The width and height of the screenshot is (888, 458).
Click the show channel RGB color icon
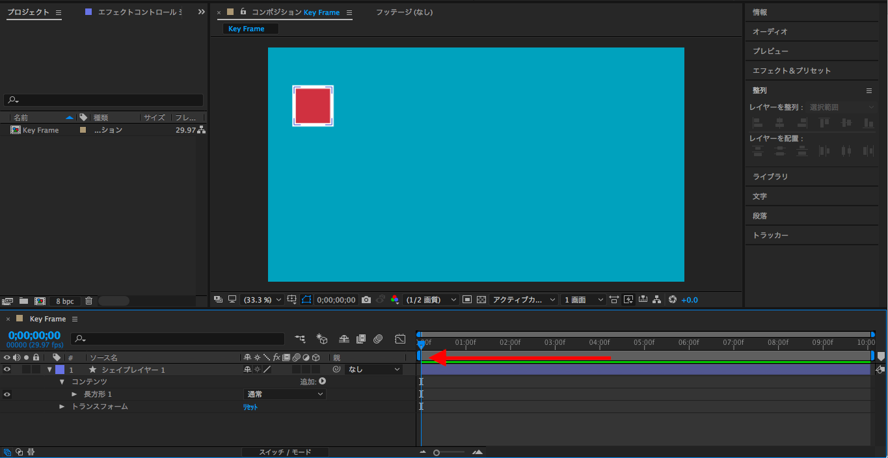pyautogui.click(x=395, y=300)
